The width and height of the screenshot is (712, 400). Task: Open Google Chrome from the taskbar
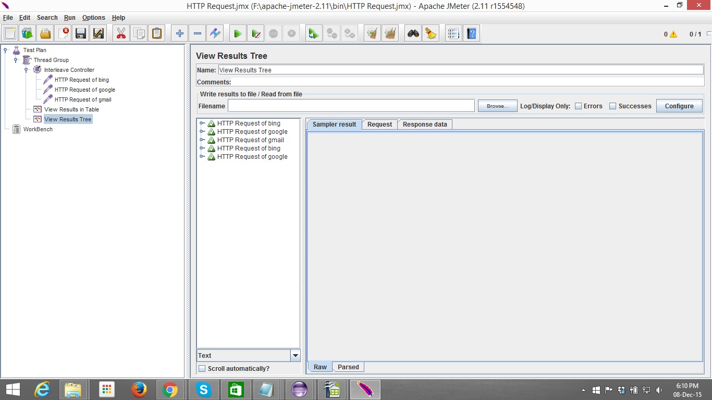[170, 390]
